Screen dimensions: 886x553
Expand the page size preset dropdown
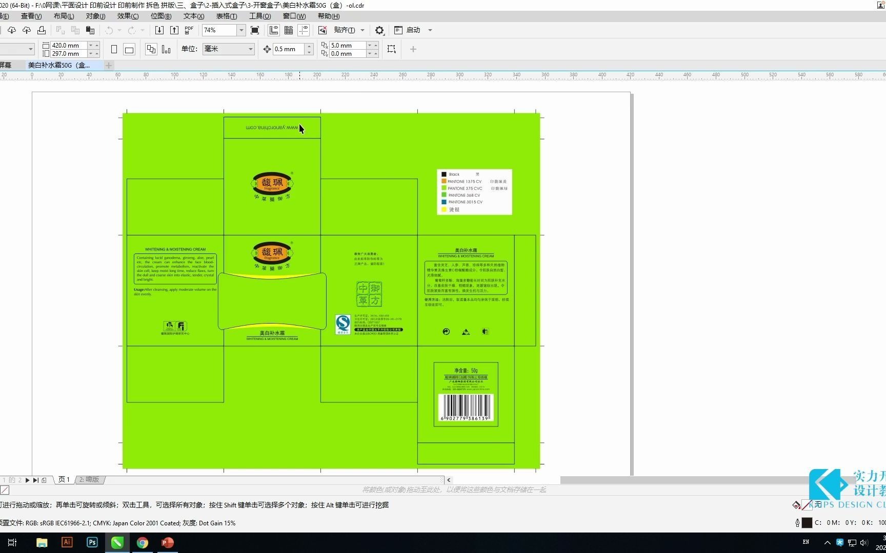click(x=31, y=49)
